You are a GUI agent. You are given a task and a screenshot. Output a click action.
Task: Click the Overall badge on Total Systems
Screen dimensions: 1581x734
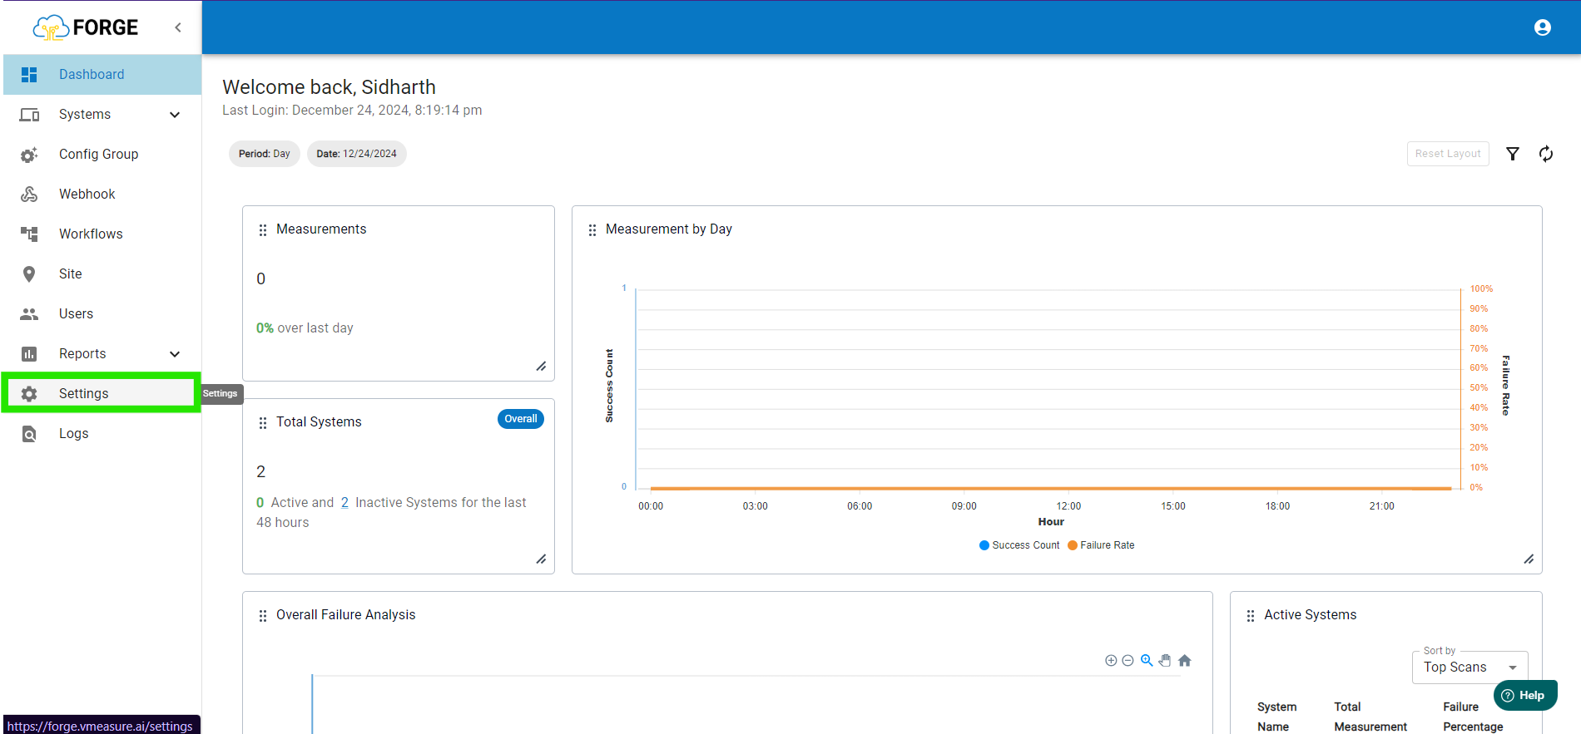point(521,419)
